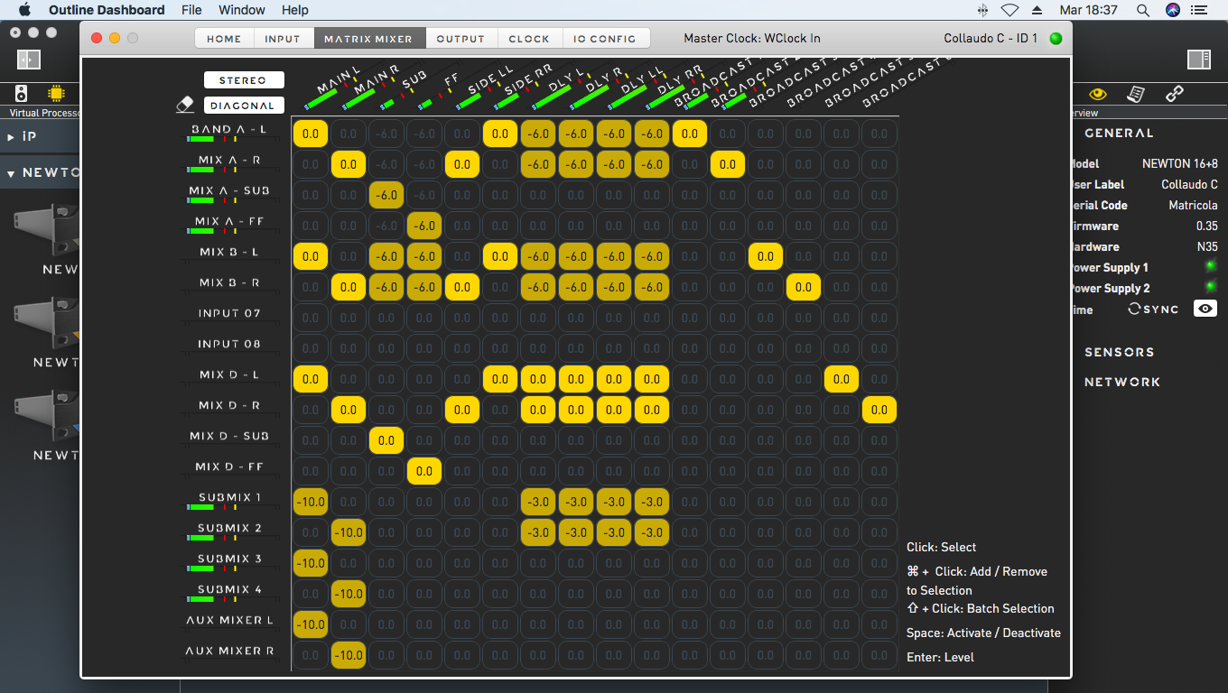
Task: Toggle MIX D - FF to FF cell
Action: pyautogui.click(x=424, y=471)
